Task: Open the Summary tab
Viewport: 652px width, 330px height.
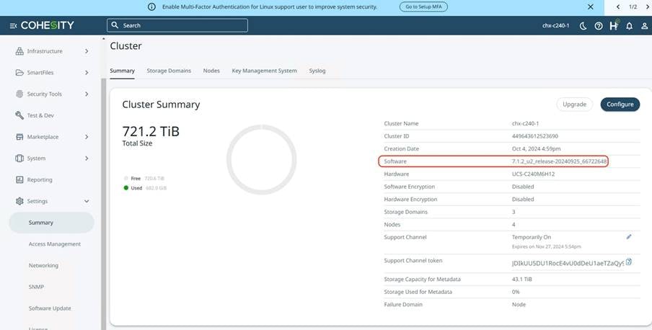Action: (123, 71)
